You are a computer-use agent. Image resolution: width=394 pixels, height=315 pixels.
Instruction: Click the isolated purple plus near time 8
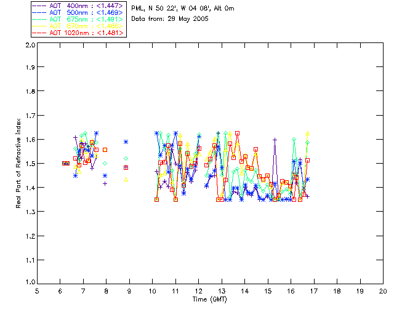tap(105, 183)
